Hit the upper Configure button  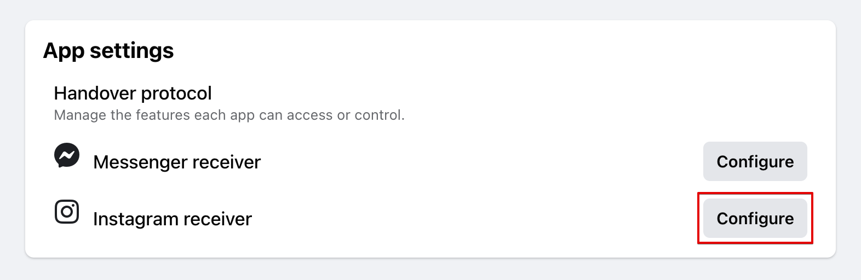(x=755, y=161)
